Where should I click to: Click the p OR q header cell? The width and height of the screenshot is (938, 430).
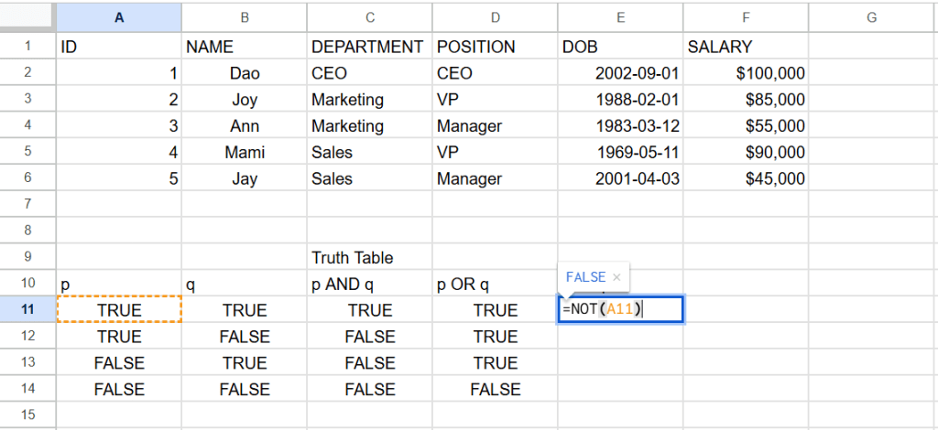point(495,285)
